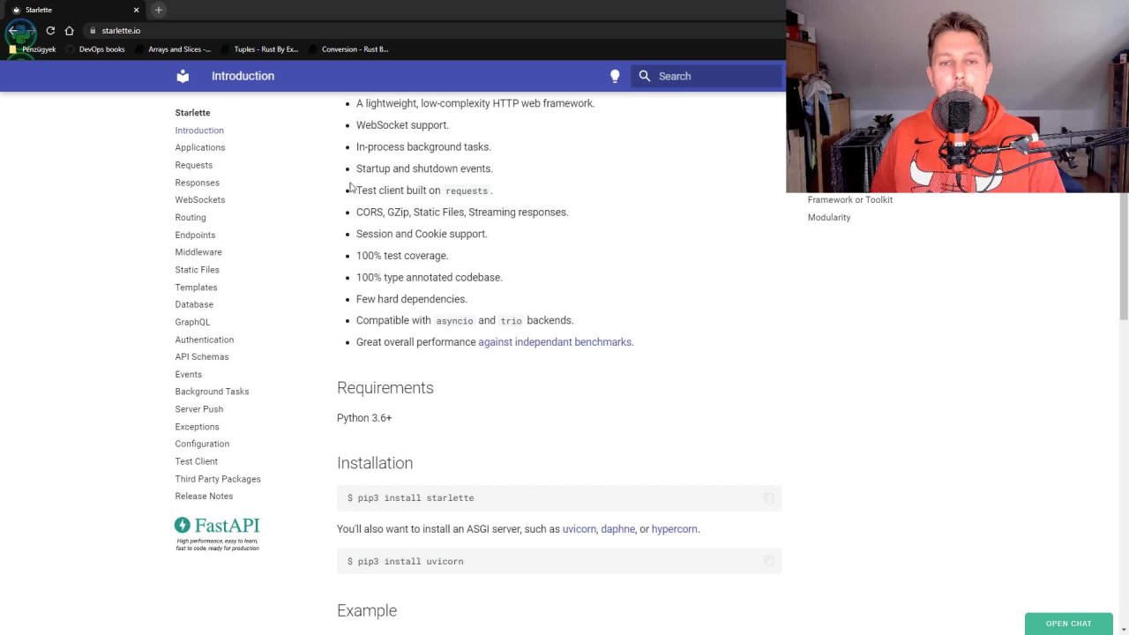This screenshot has width=1129, height=635.
Task: Open the Background Tasks sidebar entry
Action: 212,392
